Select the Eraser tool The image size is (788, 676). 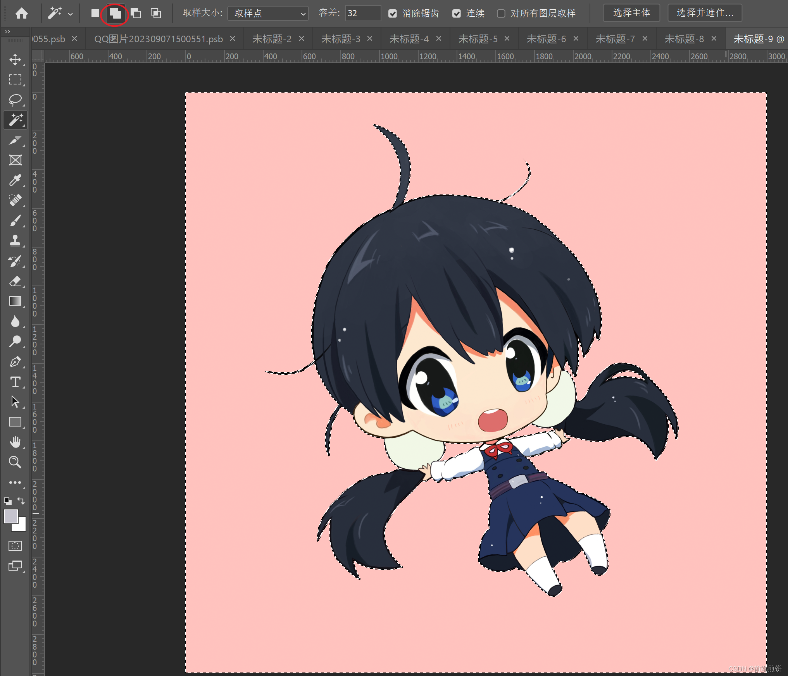[x=15, y=281]
